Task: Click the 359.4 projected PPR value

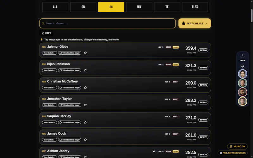Action: pyautogui.click(x=191, y=48)
